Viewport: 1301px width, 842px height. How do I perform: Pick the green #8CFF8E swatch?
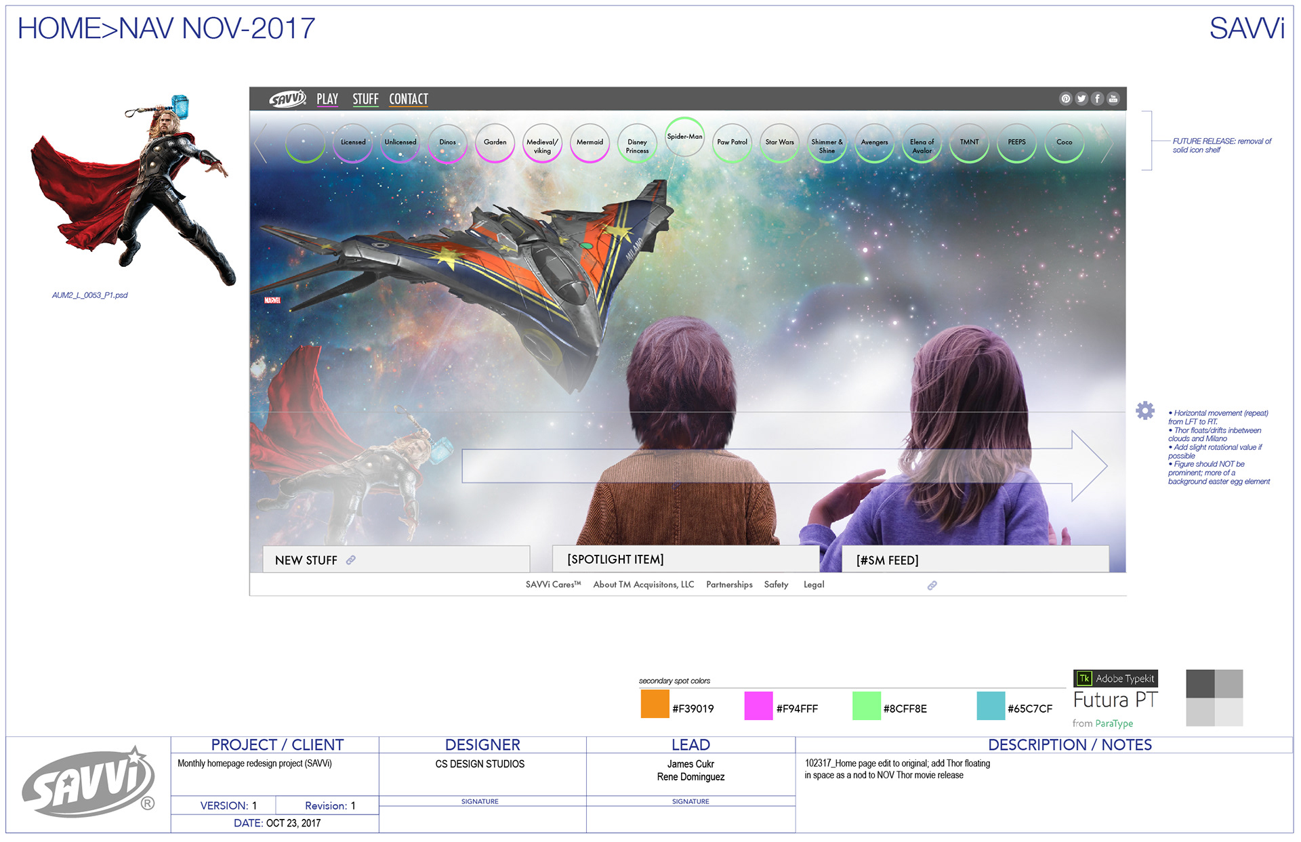(x=867, y=706)
